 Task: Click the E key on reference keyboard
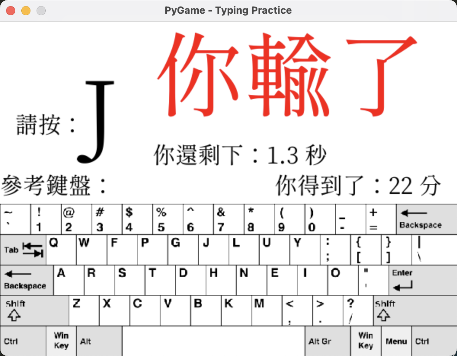point(282,280)
